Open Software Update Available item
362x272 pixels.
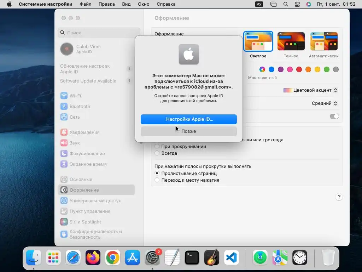click(x=96, y=81)
